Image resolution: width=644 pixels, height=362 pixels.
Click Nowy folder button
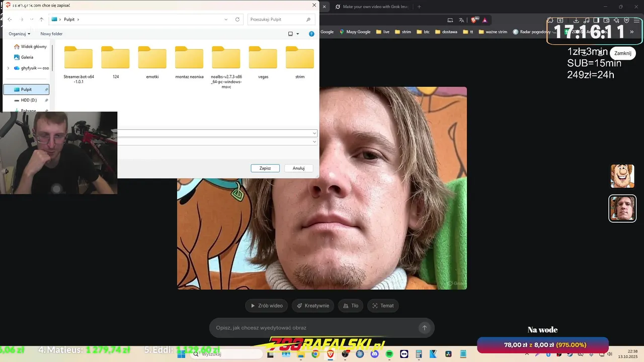point(51,34)
